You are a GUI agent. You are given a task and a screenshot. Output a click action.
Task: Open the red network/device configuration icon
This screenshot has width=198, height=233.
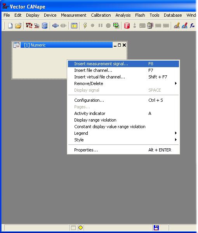pos(29,26)
